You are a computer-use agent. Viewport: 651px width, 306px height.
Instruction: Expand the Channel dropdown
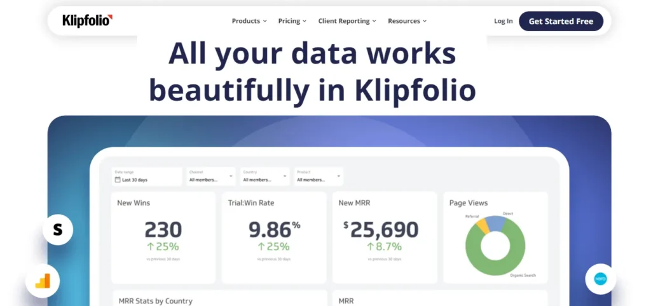pyautogui.click(x=211, y=176)
